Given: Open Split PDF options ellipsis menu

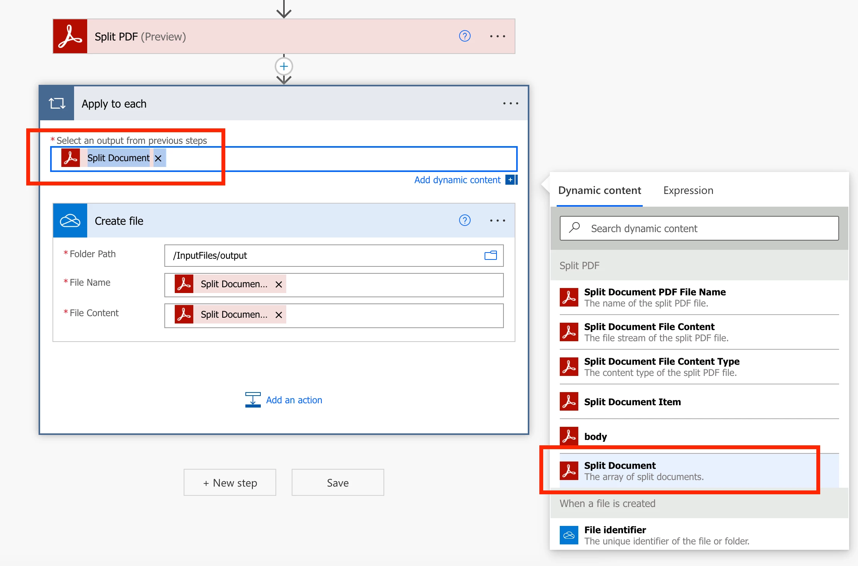Looking at the screenshot, I should pyautogui.click(x=497, y=36).
